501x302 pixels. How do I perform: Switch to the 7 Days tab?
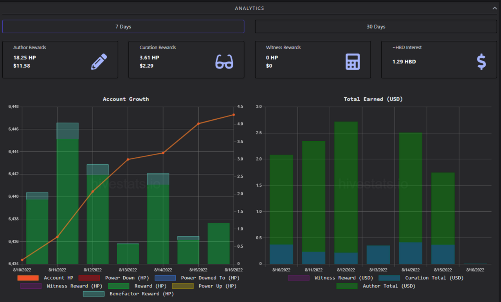123,27
